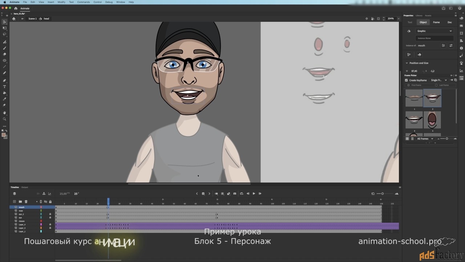
Task: Click Scene 1 in the breadcrumb
Action: [x=33, y=19]
